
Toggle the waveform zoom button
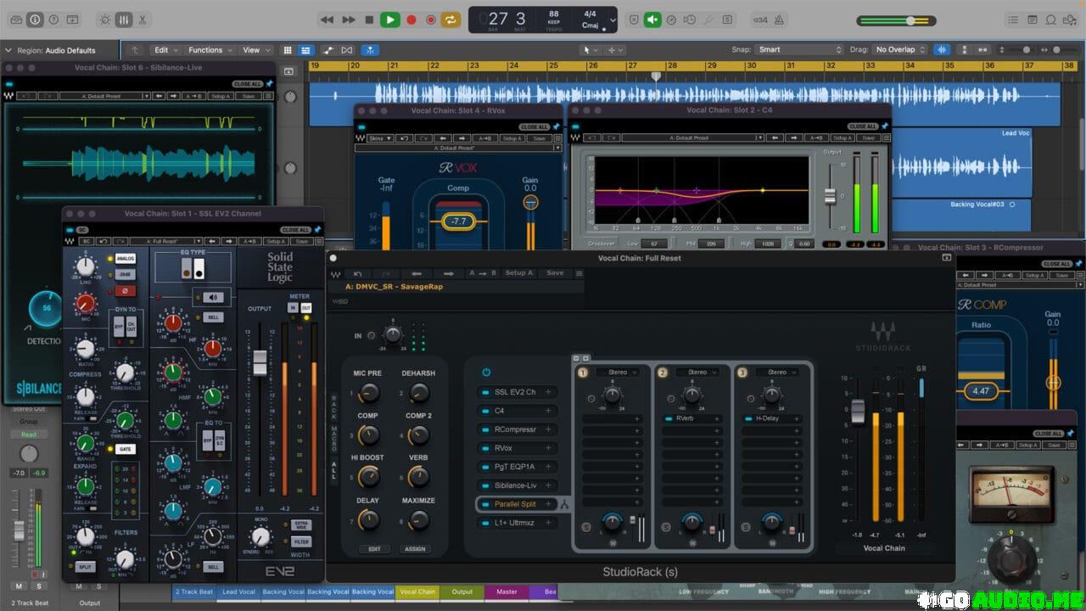click(942, 50)
